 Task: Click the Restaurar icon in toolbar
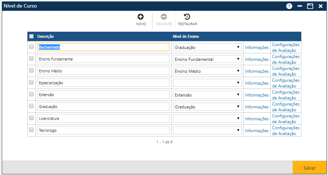tap(187, 17)
